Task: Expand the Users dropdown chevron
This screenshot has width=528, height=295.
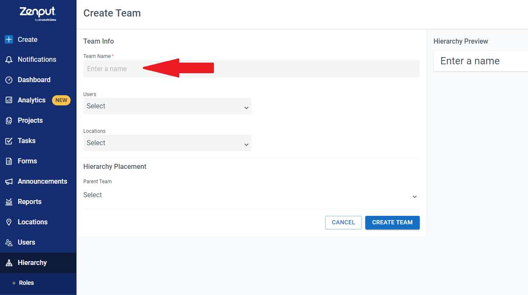Action: [246, 108]
